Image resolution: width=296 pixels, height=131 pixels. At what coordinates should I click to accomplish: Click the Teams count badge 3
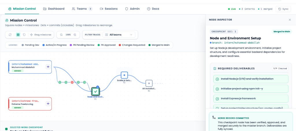[90, 9]
